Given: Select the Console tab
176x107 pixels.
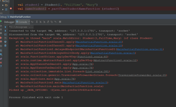Looking at the screenshot, I should [x=23, y=22].
